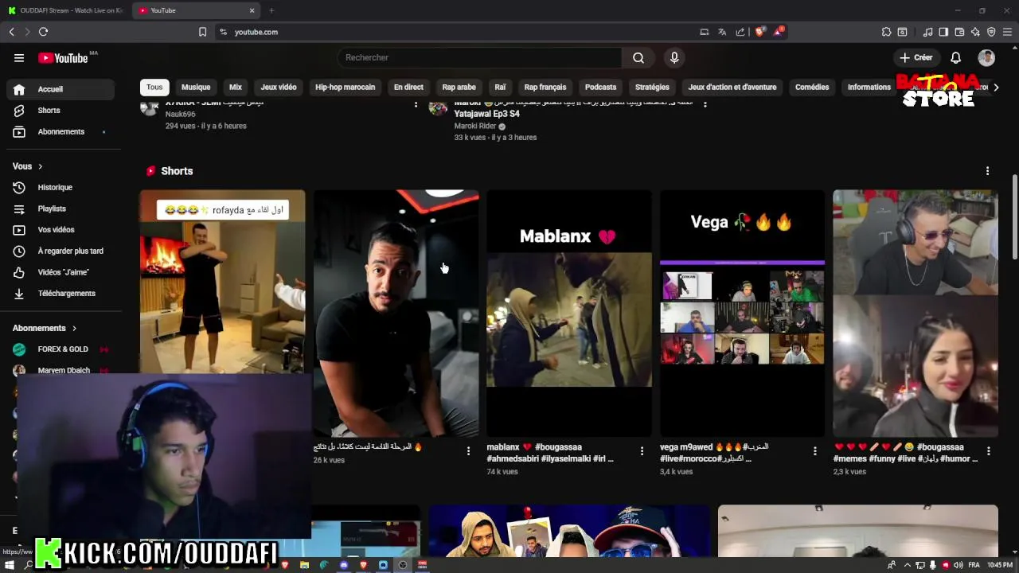
Task: Bookmark this page in the address bar
Action: (202, 32)
